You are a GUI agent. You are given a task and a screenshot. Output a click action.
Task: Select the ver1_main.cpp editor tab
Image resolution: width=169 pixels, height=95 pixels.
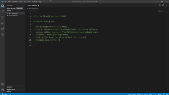pyautogui.click(x=33, y=5)
